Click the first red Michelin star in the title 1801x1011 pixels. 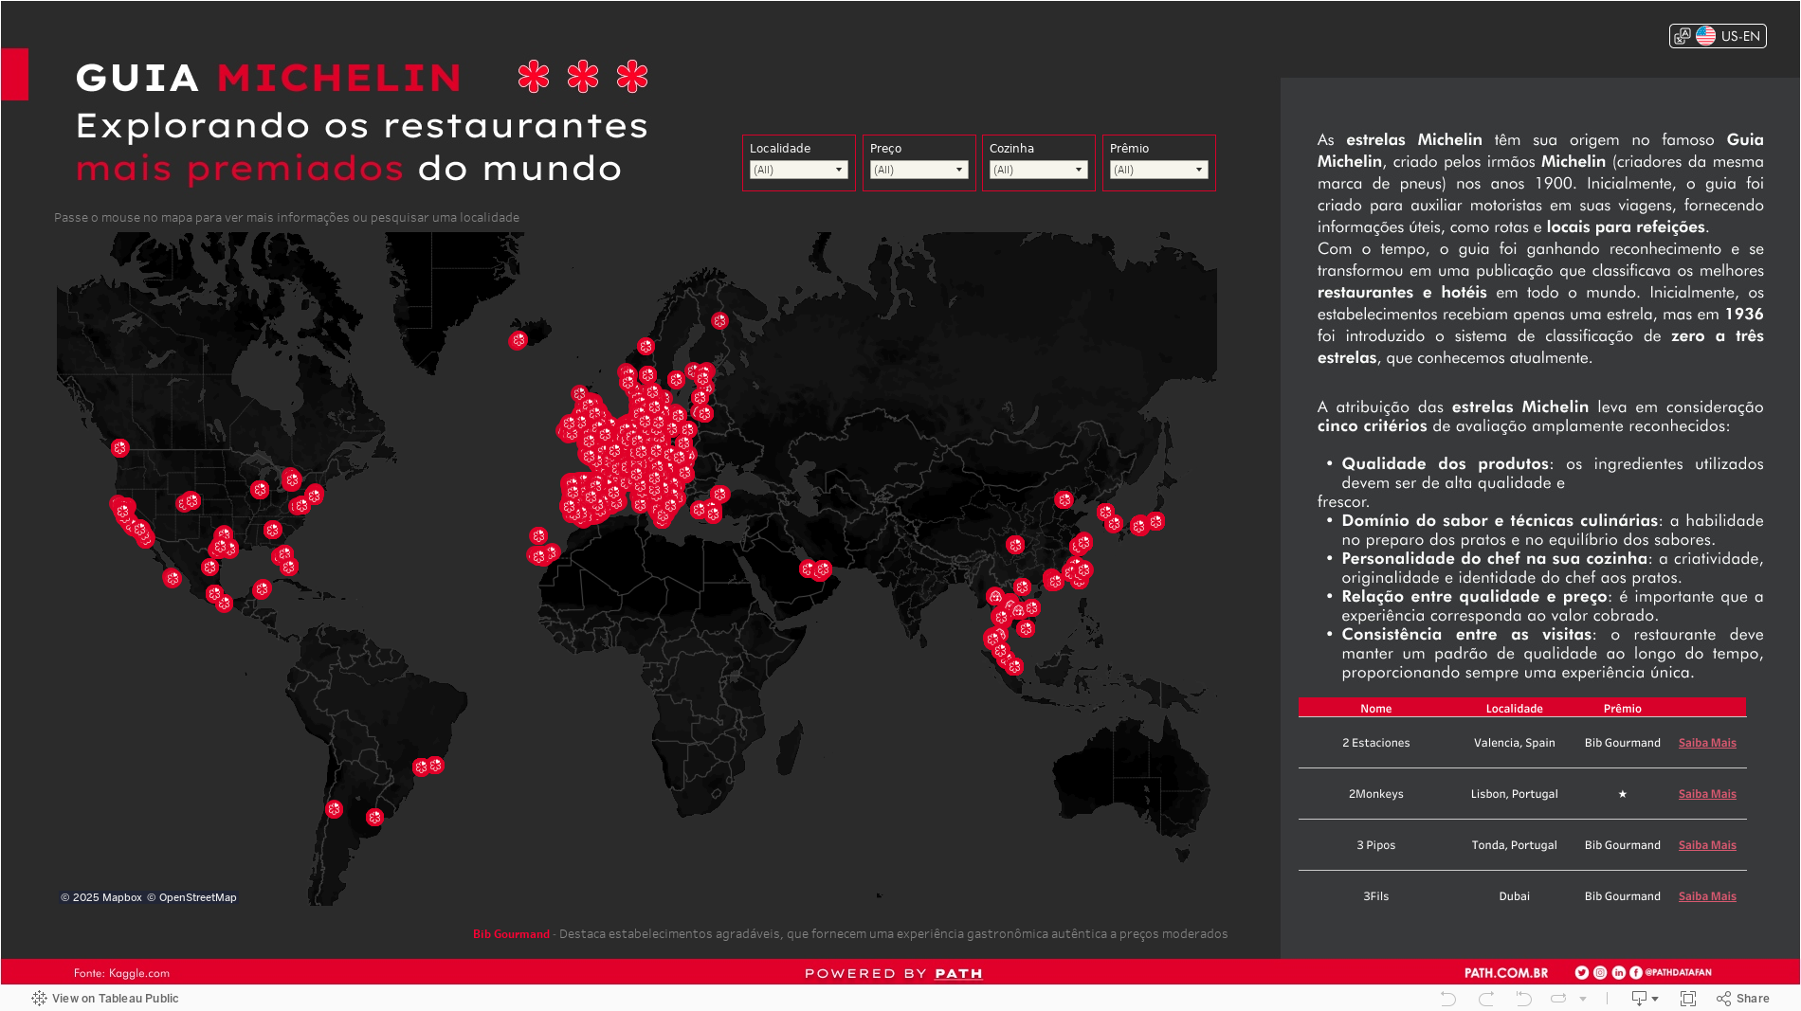pyautogui.click(x=534, y=77)
